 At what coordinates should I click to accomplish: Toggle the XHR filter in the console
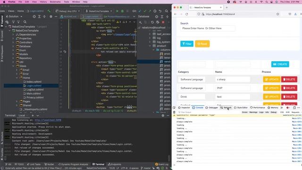[287, 112]
